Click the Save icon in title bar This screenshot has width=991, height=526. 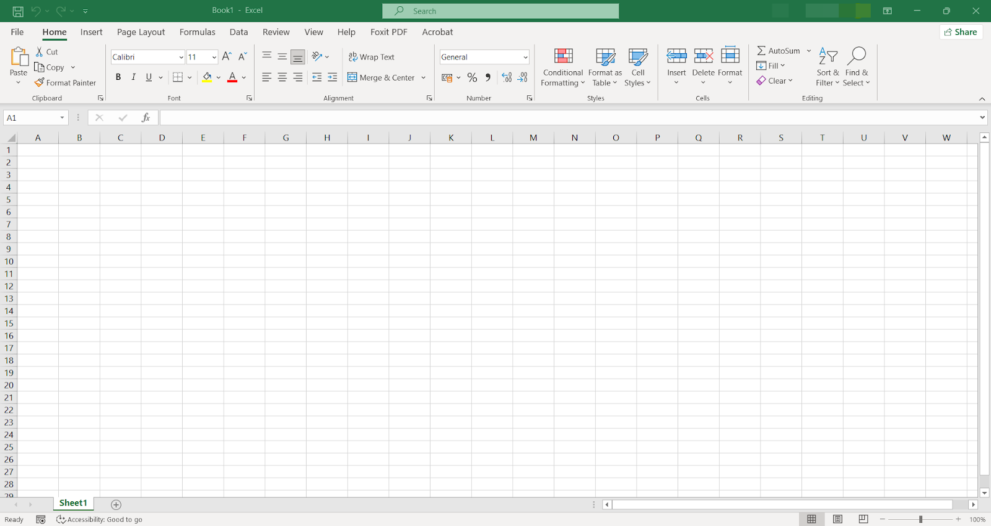pyautogui.click(x=18, y=11)
